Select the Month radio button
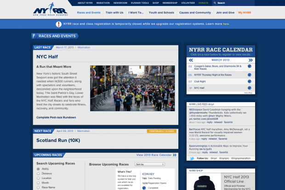 coord(38,183)
